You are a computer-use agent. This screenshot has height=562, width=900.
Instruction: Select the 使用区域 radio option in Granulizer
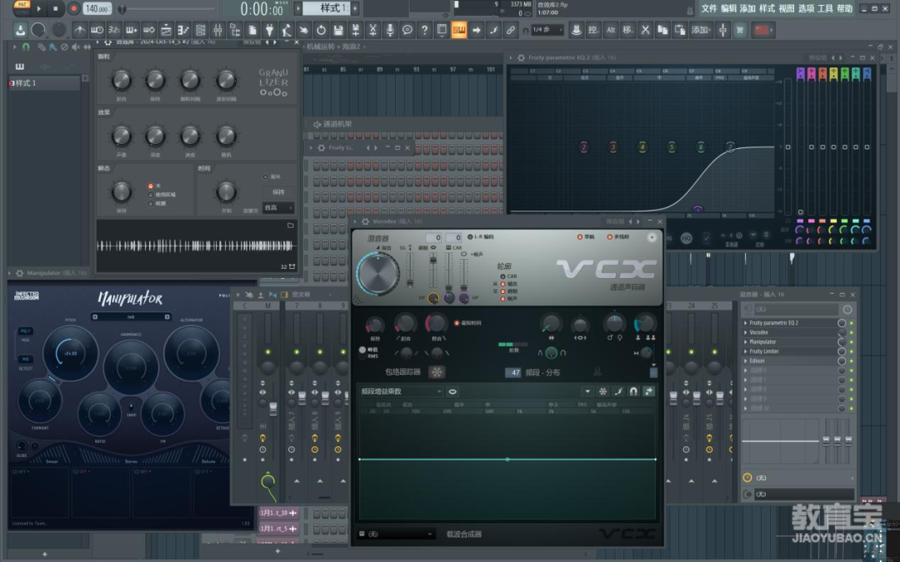coord(150,194)
